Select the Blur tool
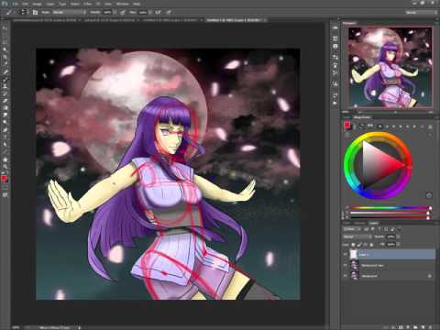This screenshot has width=440, height=330. pos(5,115)
